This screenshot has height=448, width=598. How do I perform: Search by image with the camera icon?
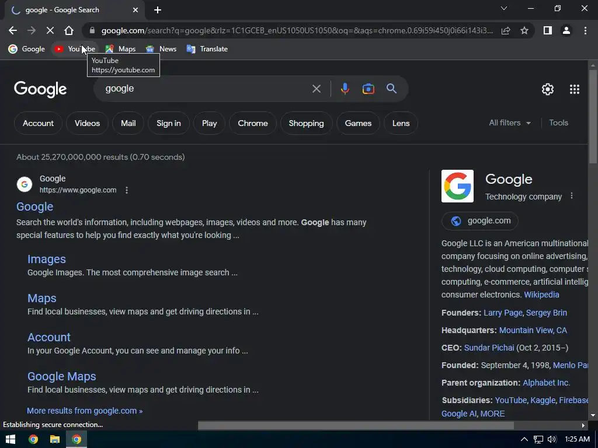point(368,89)
